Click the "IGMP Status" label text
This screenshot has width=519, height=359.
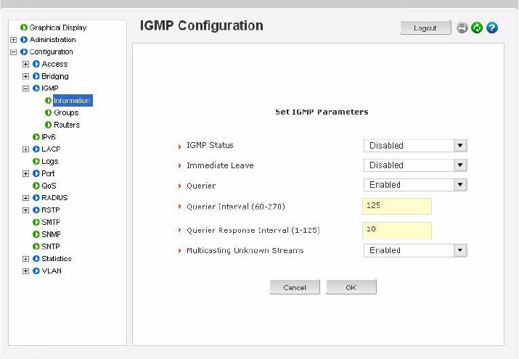point(210,145)
